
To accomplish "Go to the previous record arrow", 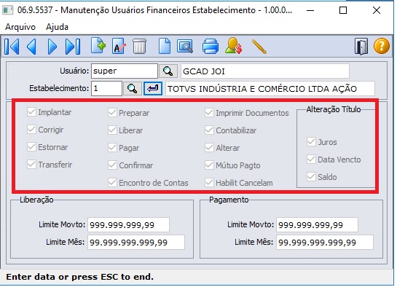I will tap(31, 47).
